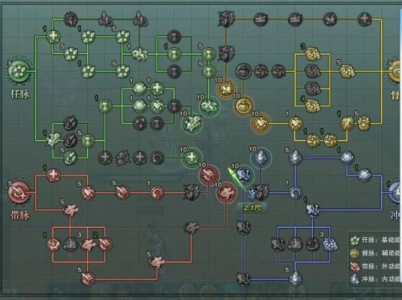Click the red ring-shaped node level 1
Image resolution: width=402 pixels, height=300 pixels.
click(x=53, y=244)
